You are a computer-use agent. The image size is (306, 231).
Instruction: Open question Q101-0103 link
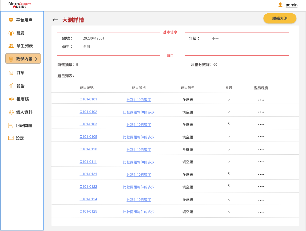pyautogui.click(x=88, y=124)
